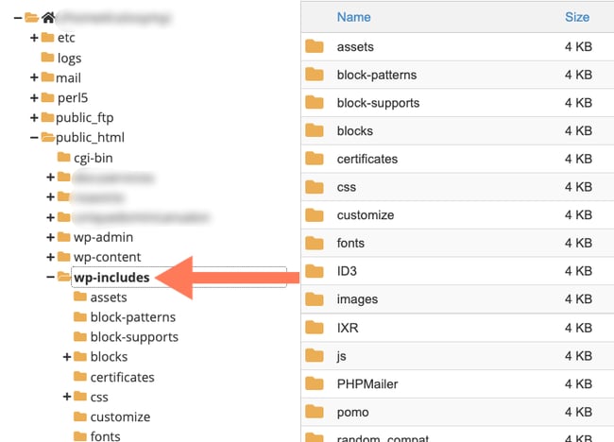Click the logs folder icon in tree

47,58
